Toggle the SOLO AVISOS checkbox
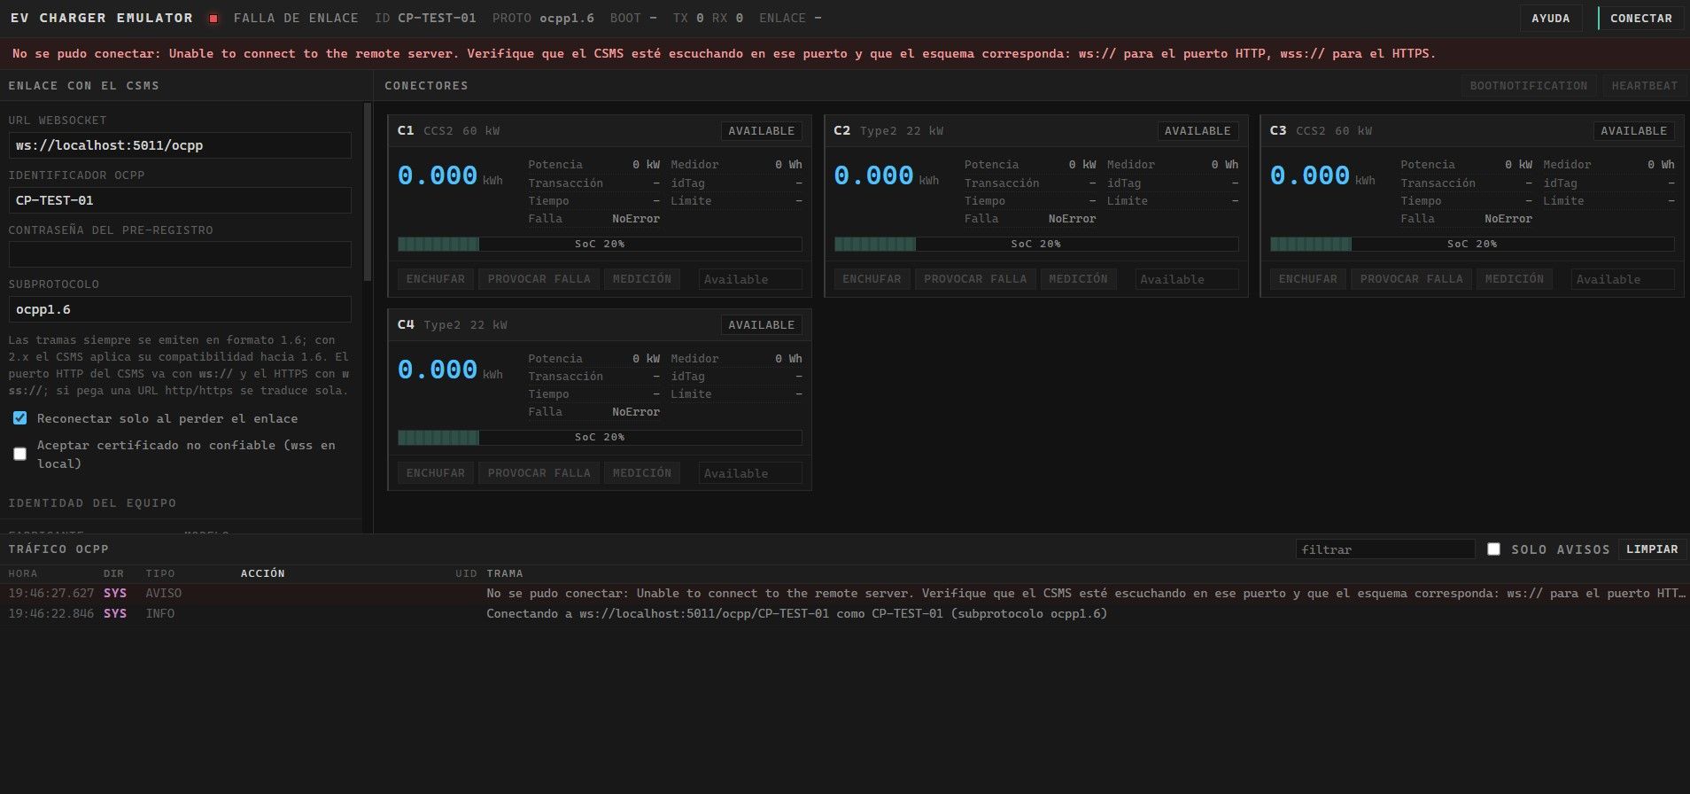The width and height of the screenshot is (1690, 794). coord(1493,549)
